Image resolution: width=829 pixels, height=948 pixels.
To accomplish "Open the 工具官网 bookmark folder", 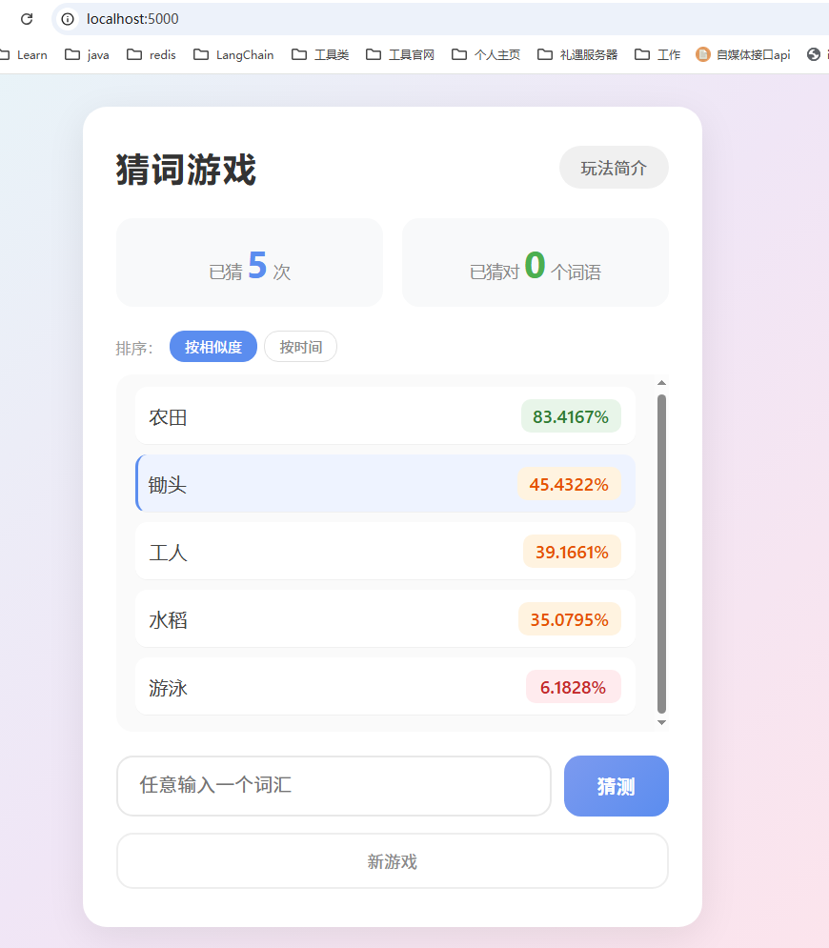I will [399, 54].
